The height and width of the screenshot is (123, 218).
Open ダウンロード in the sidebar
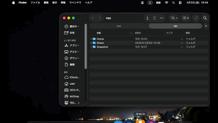(72, 58)
